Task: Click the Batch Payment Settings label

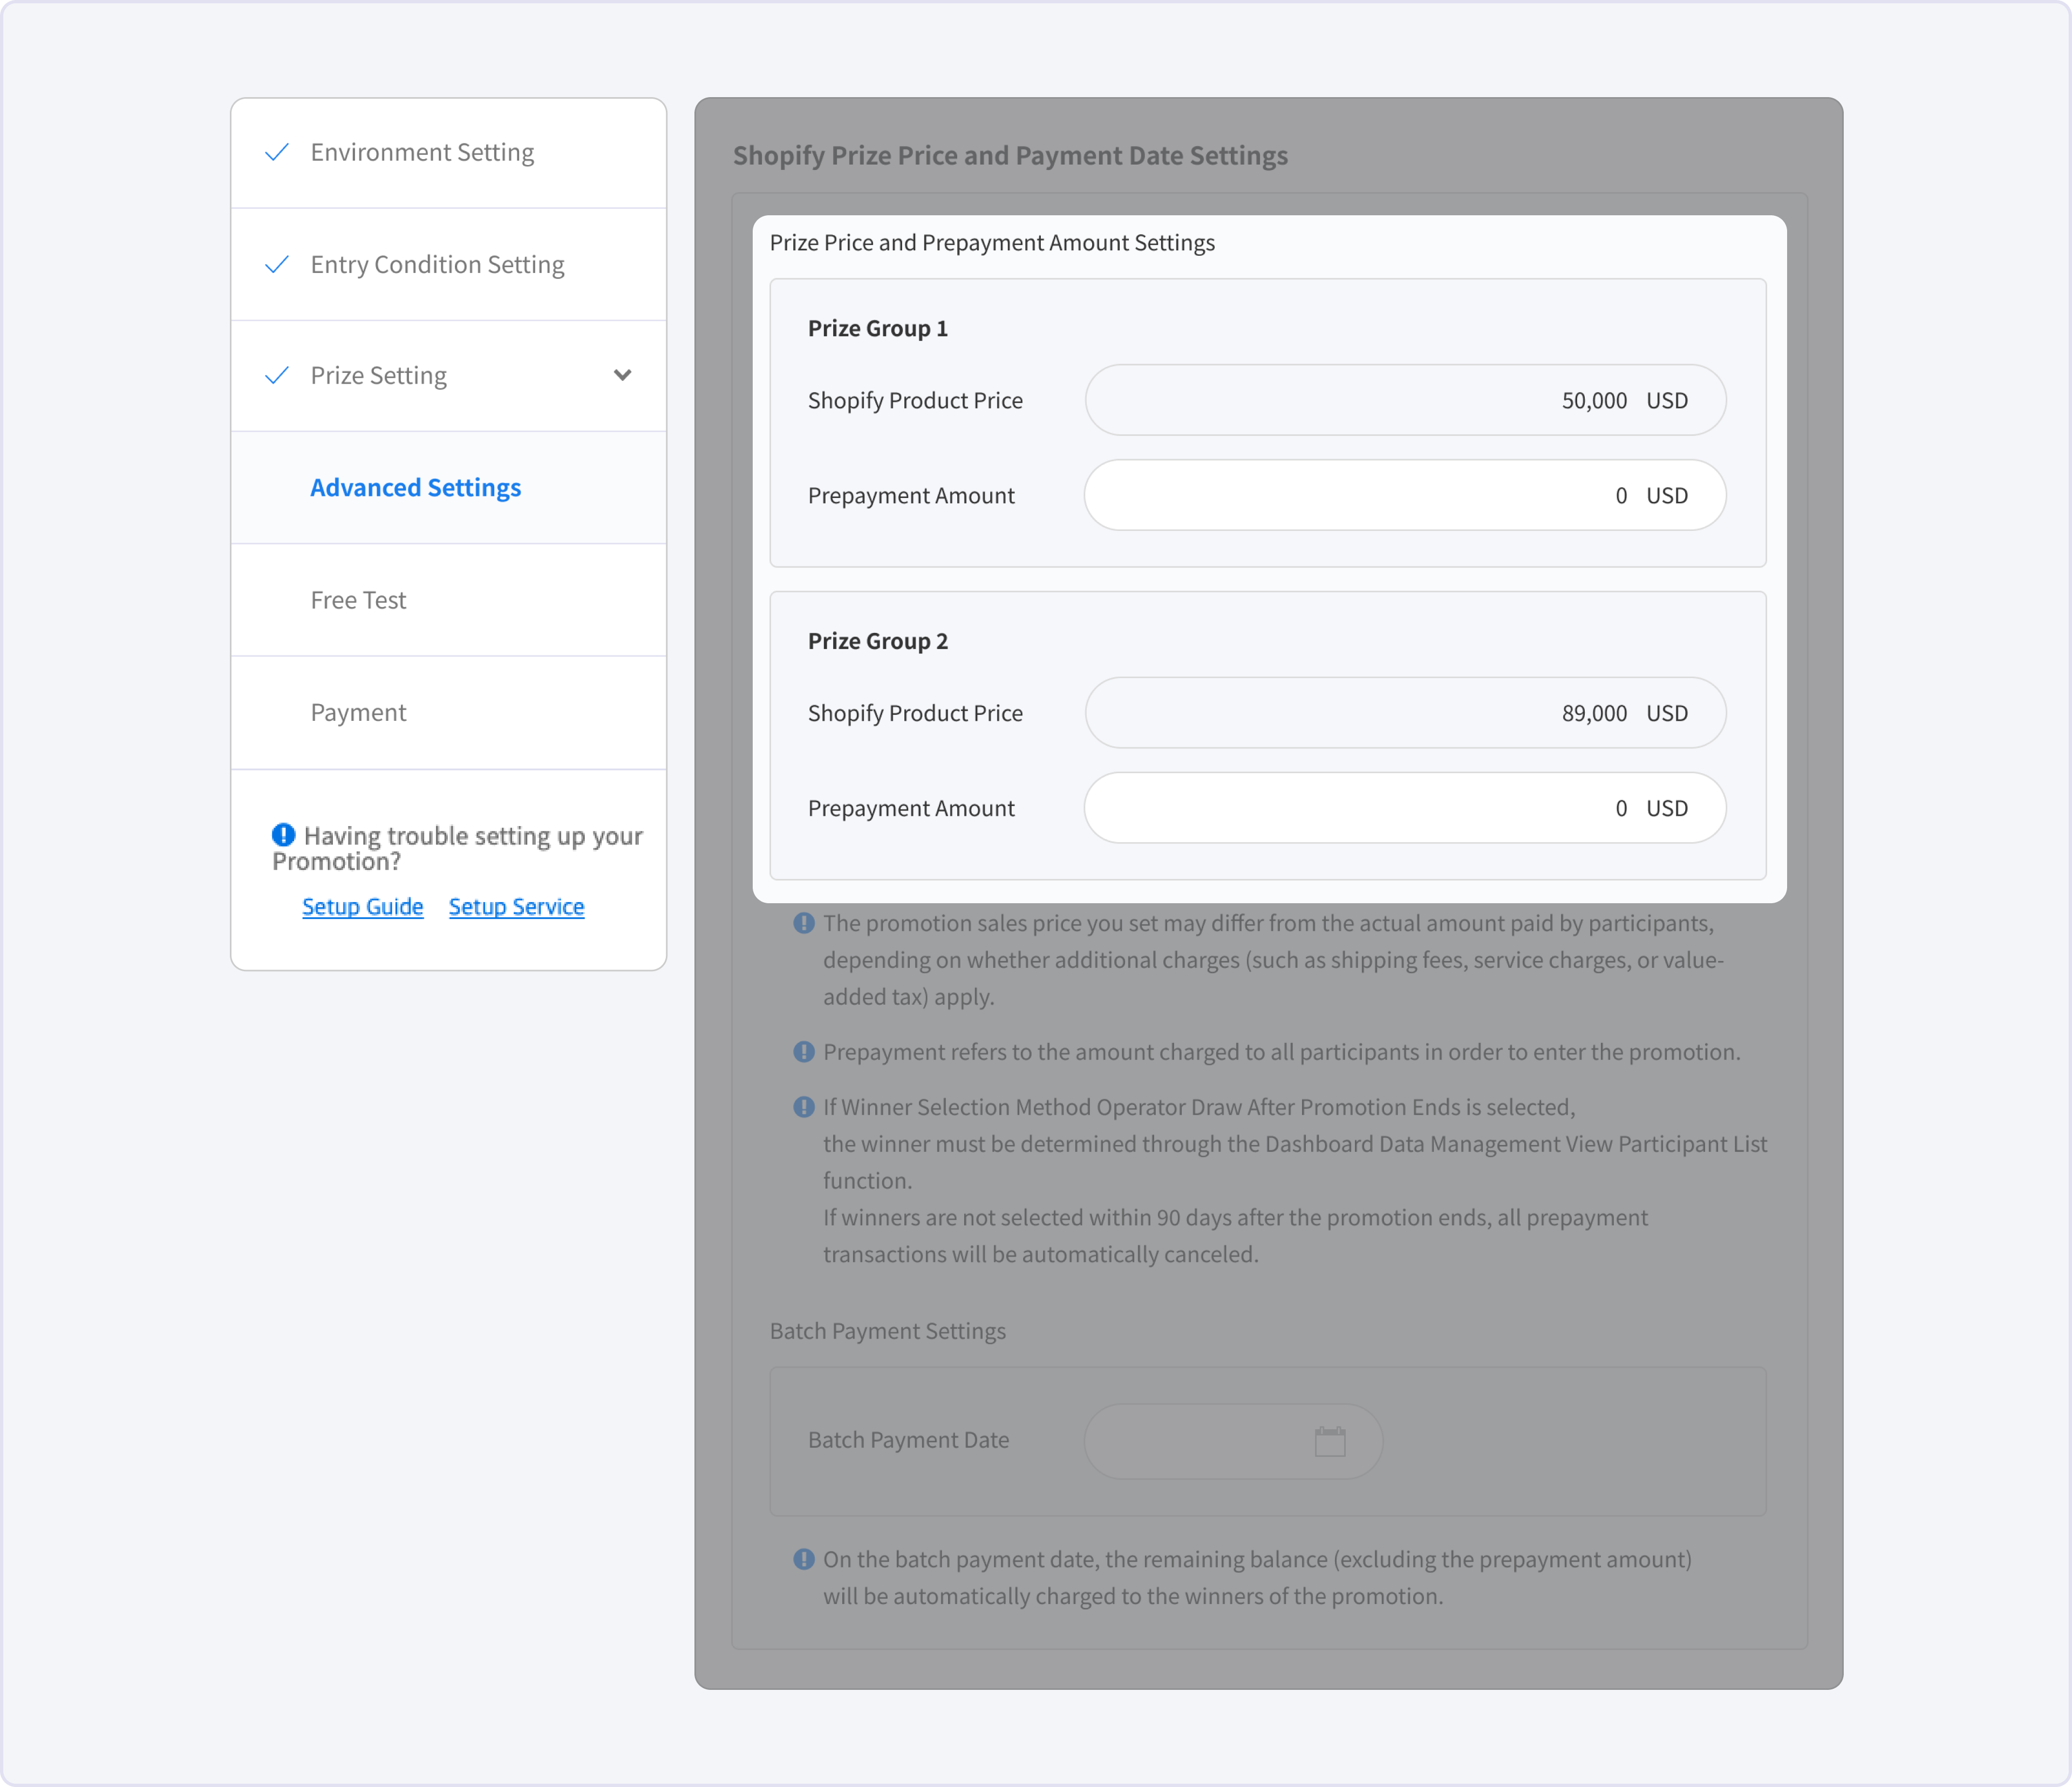Action: coord(888,1331)
